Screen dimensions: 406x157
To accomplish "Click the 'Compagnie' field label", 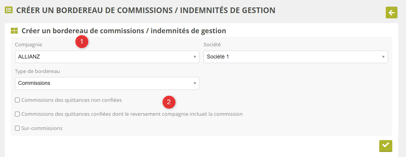I will (29, 45).
